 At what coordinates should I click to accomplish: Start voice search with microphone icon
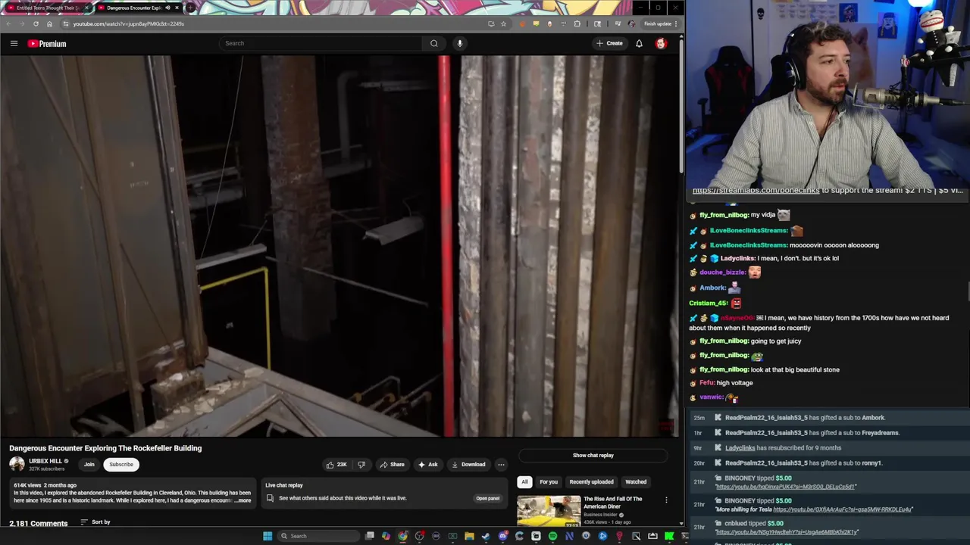459,43
